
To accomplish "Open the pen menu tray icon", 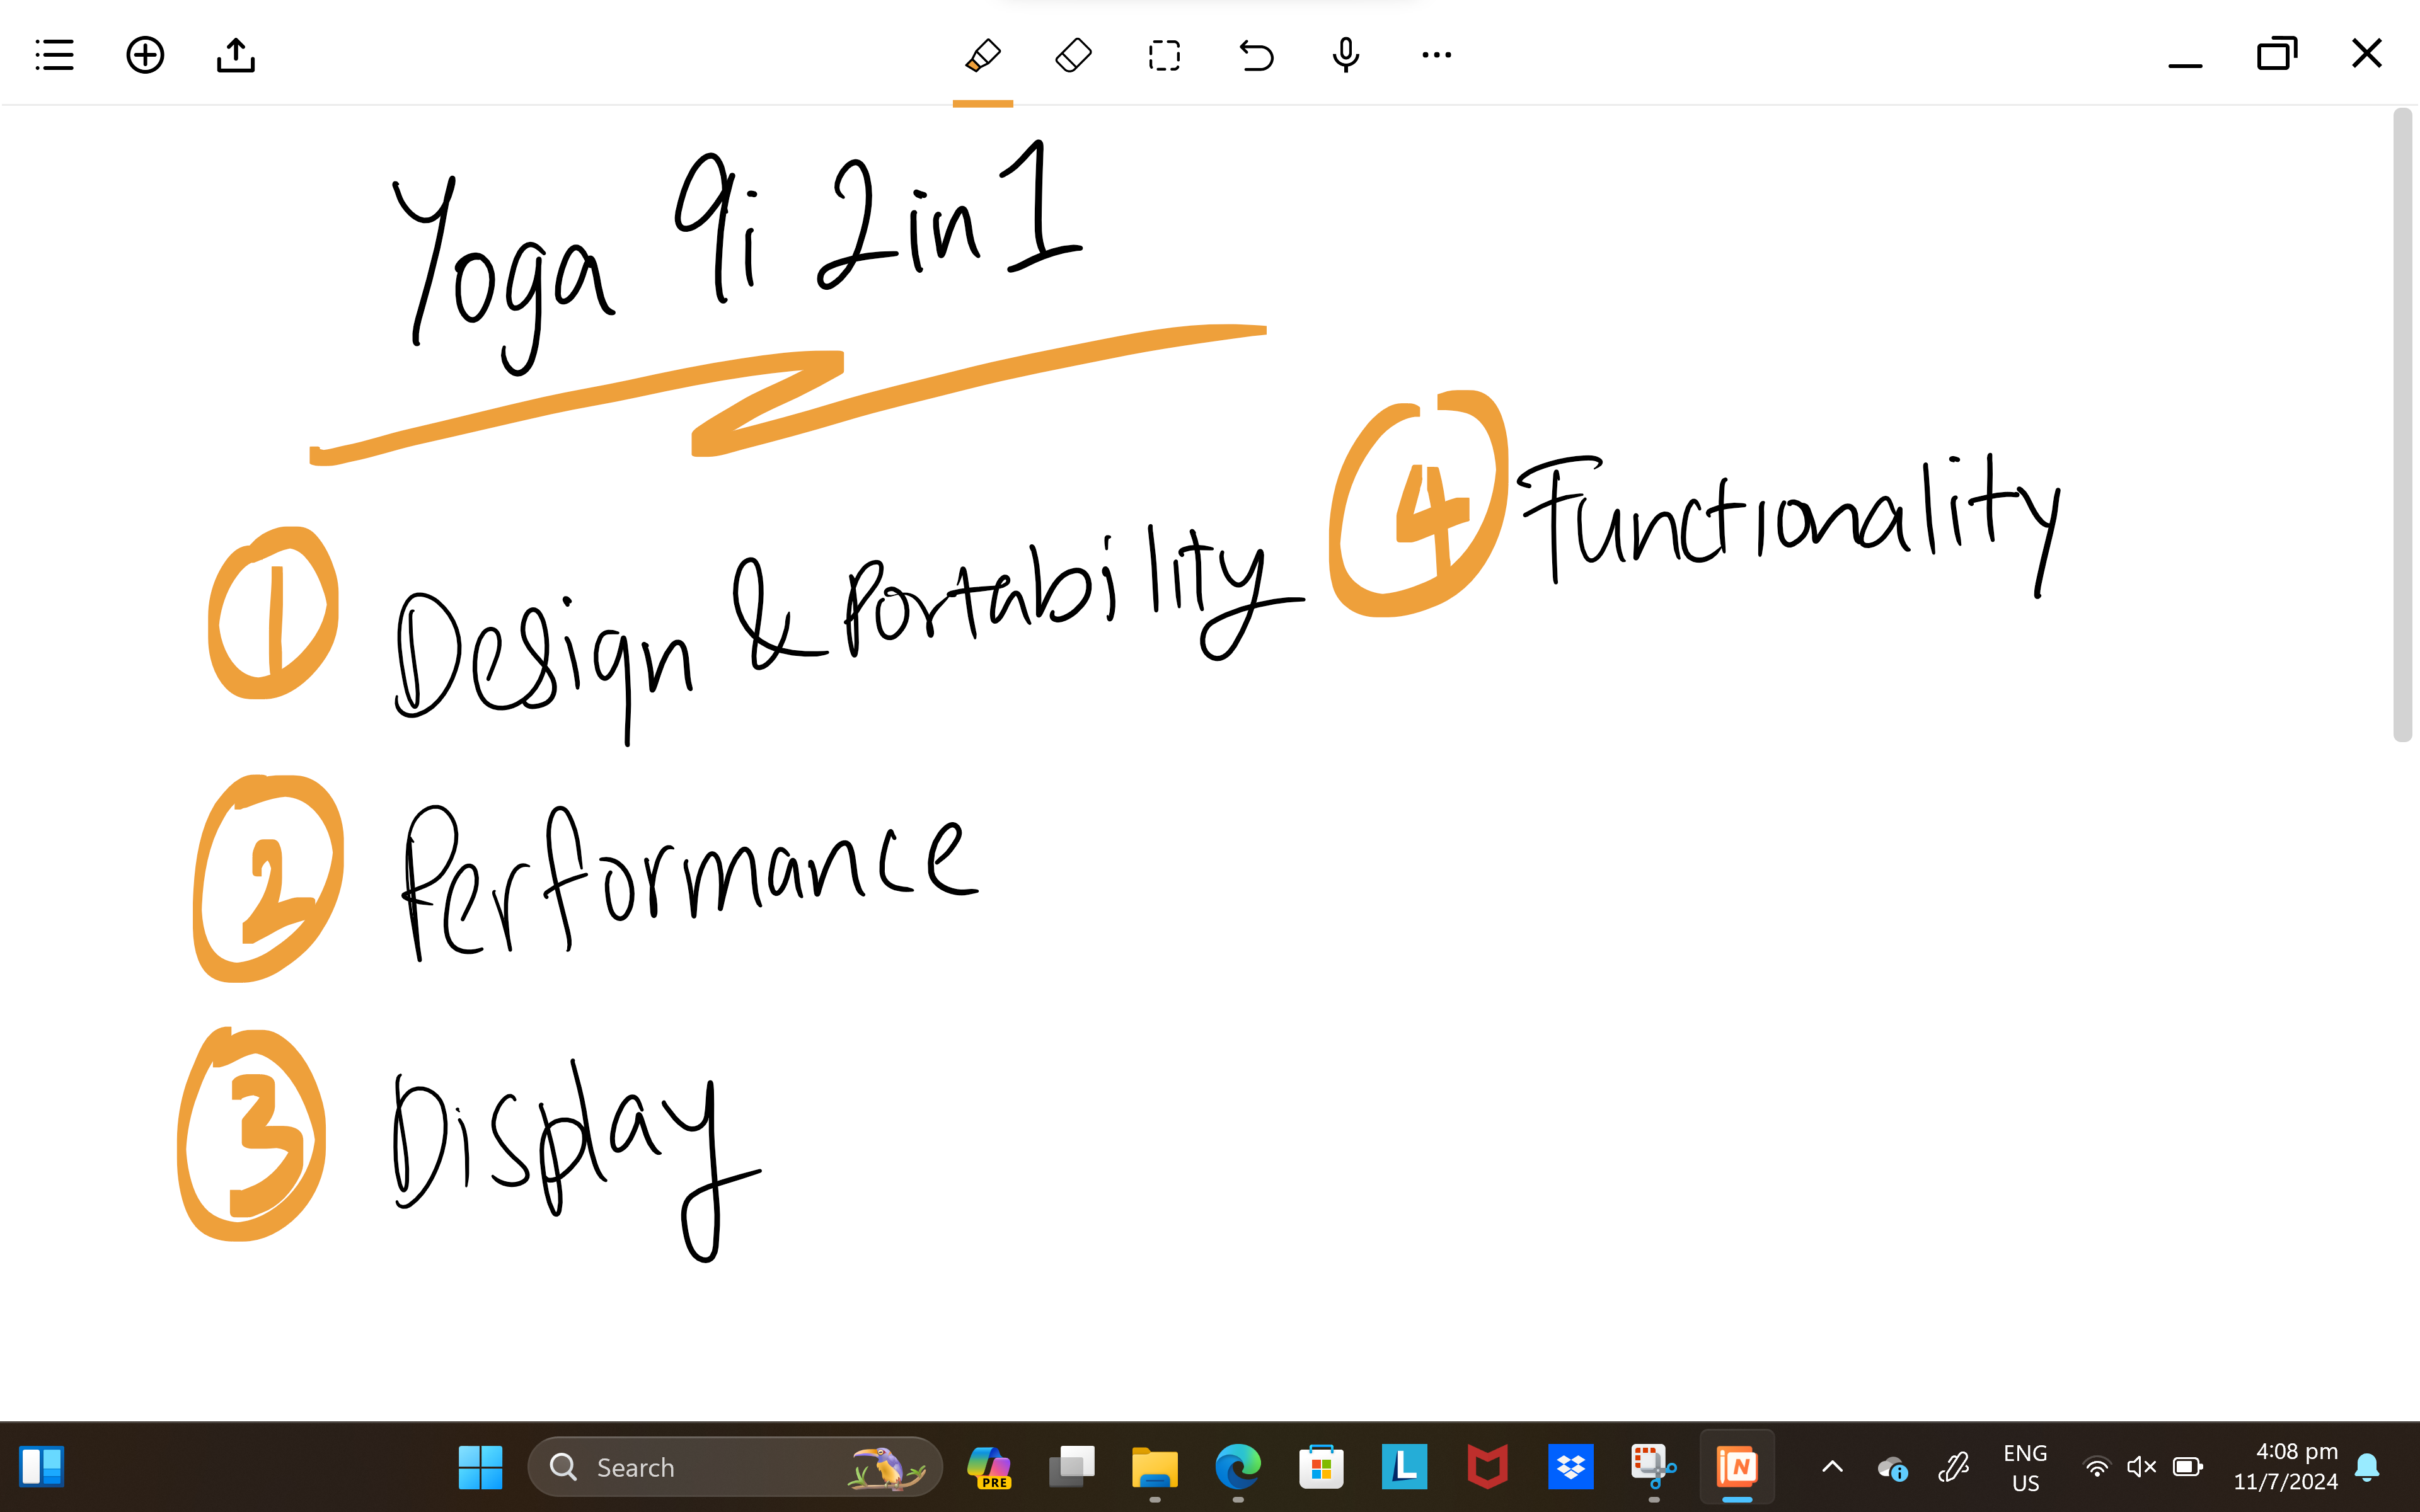I will point(1953,1467).
